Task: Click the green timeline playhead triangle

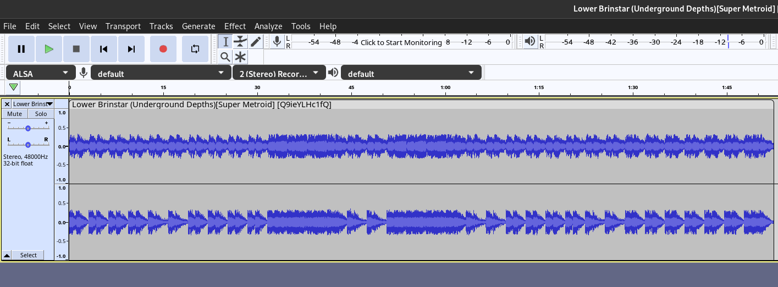Action: pos(13,87)
